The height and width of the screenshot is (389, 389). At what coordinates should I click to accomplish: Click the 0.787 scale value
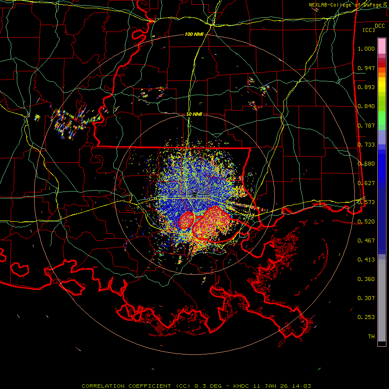(x=366, y=125)
